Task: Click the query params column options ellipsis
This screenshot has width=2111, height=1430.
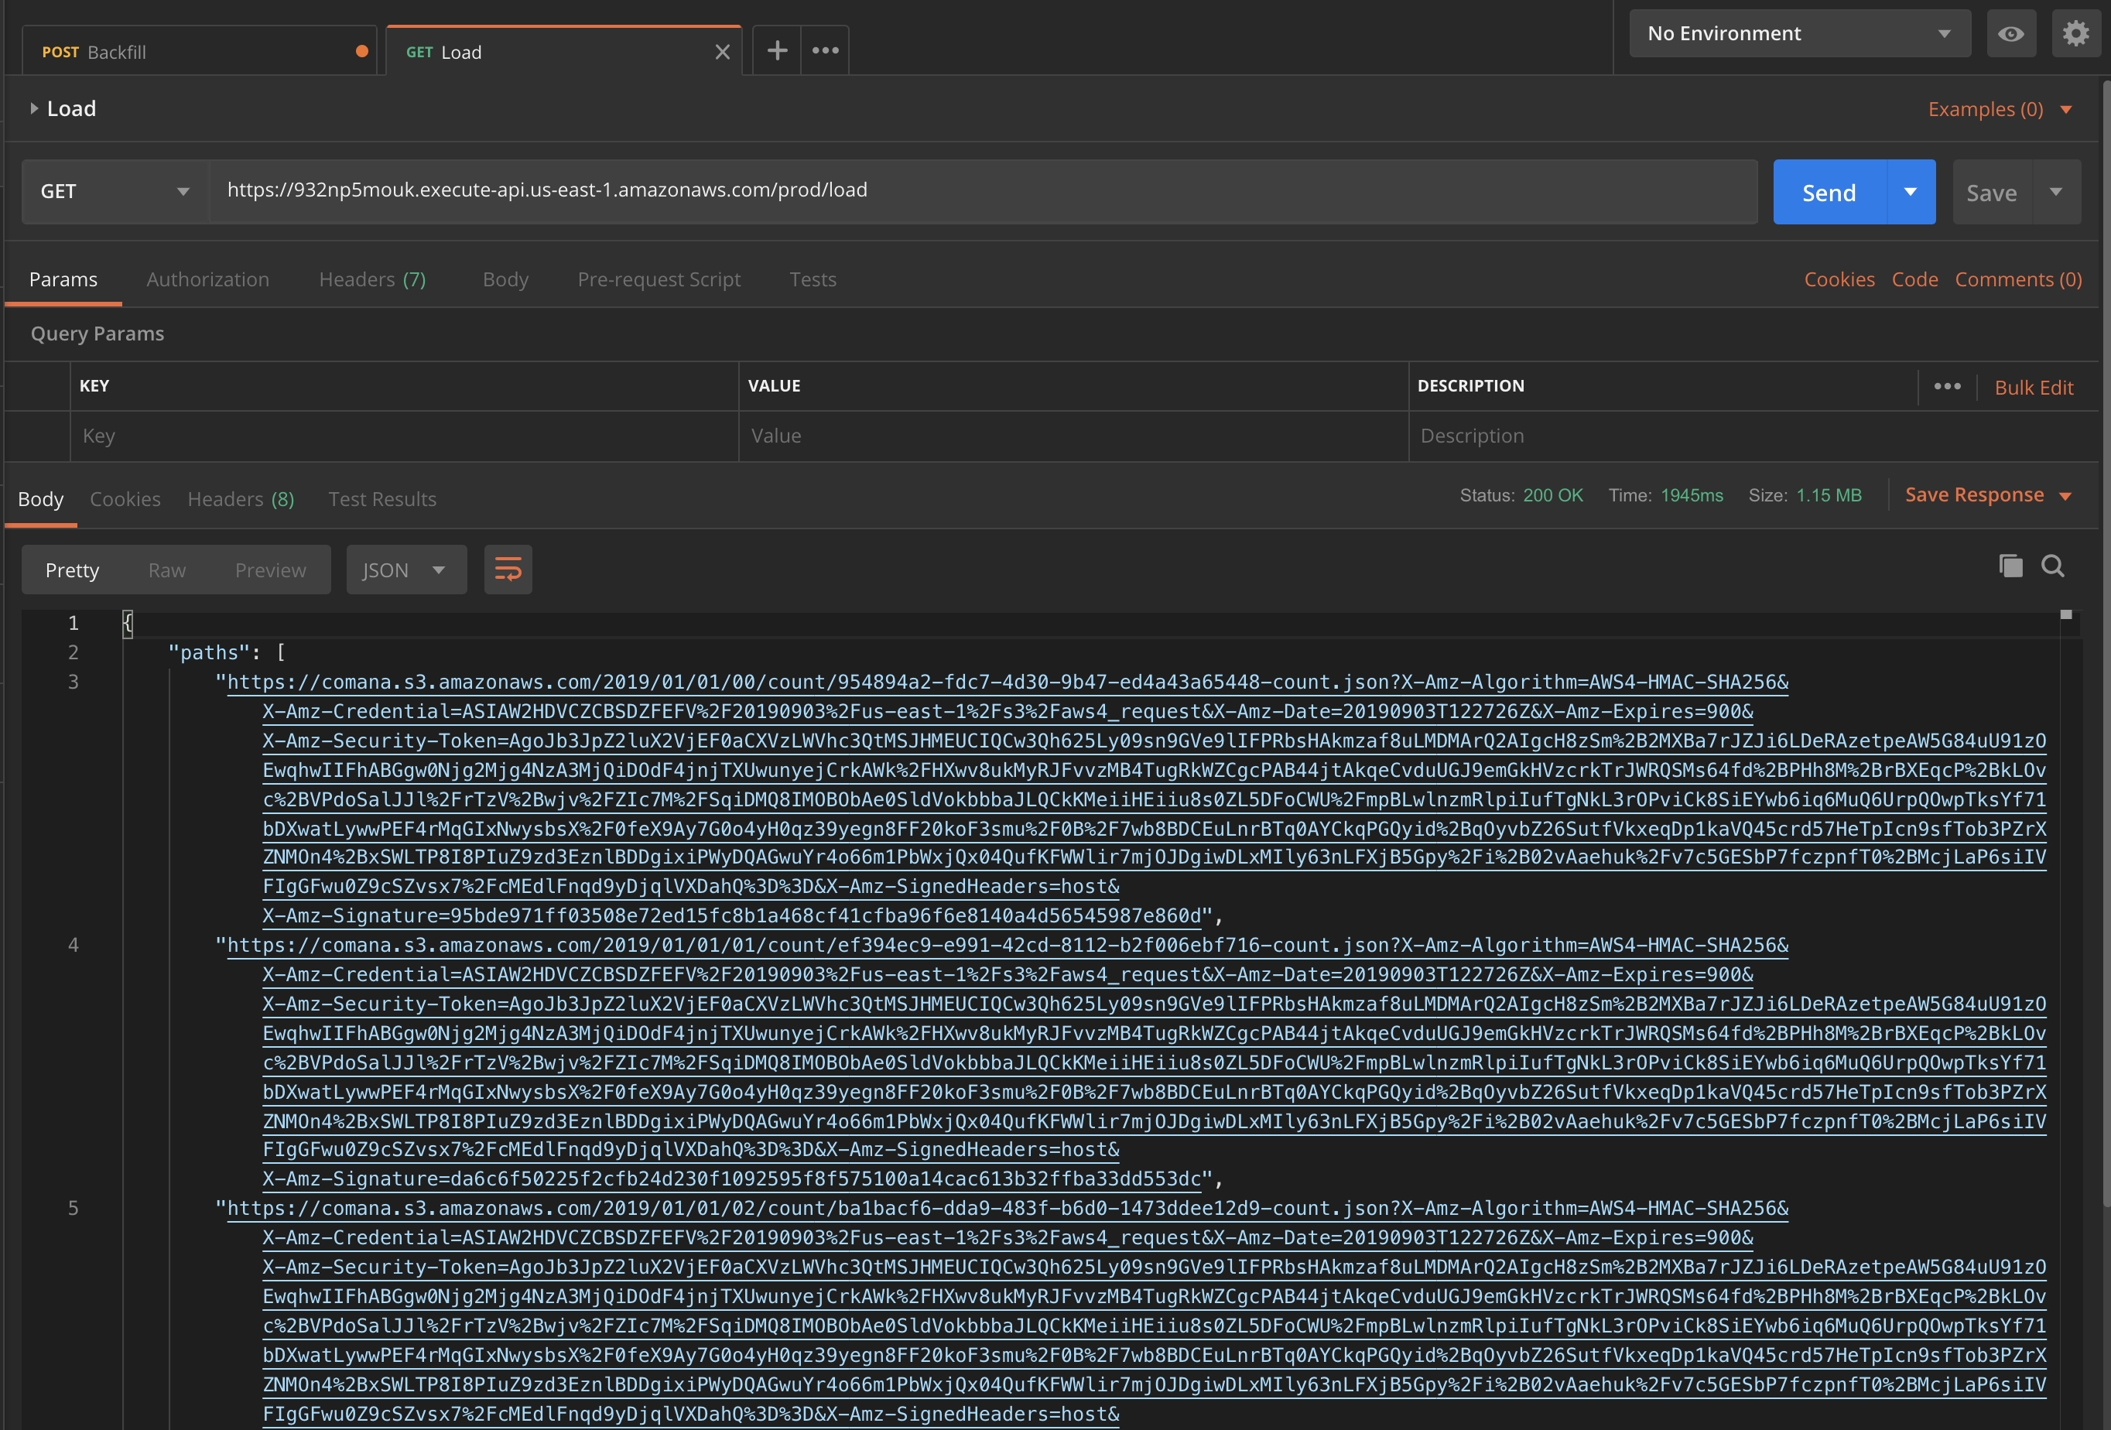Action: pos(1947,386)
